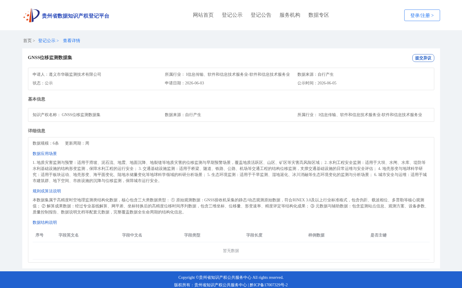Go to 网站首页 in navigation
The width and height of the screenshot is (462, 288).
203,15
